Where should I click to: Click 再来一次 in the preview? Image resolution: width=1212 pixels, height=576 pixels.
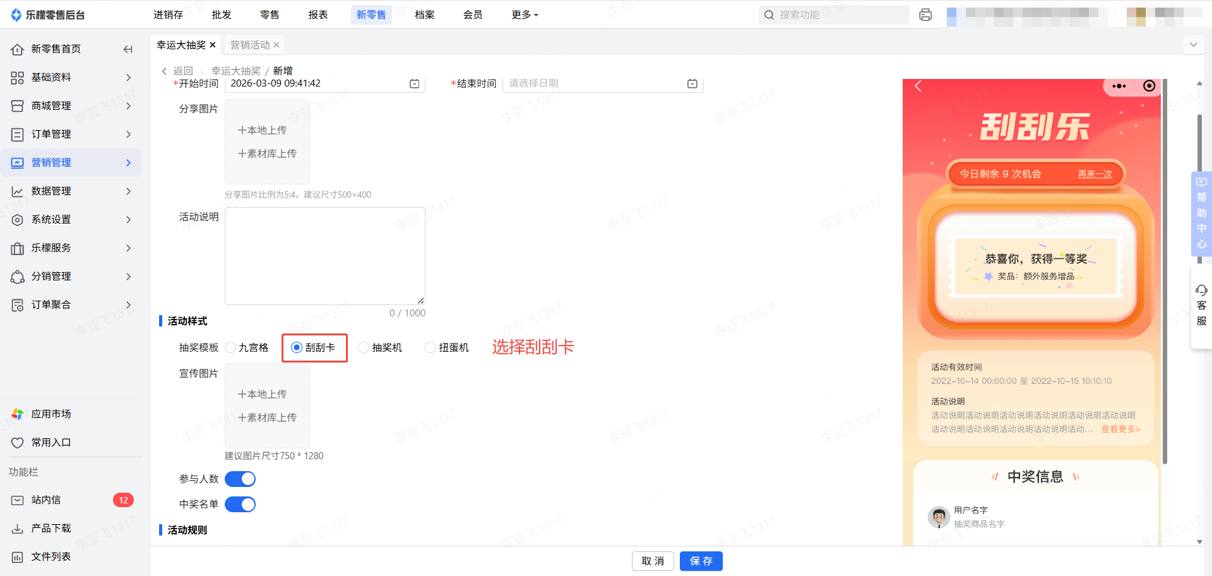point(1095,174)
